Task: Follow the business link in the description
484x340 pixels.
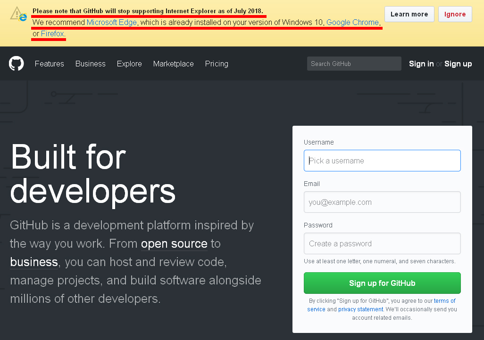Action: [x=34, y=262]
